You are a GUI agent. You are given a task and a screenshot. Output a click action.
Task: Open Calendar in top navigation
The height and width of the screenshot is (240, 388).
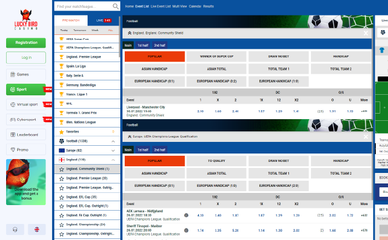coord(195,7)
